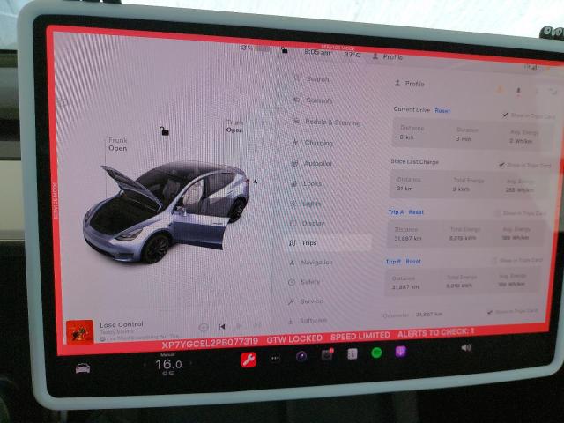Tap the 16.0 cabin temperature setting
The width and height of the screenshot is (564, 423).
[x=168, y=364]
